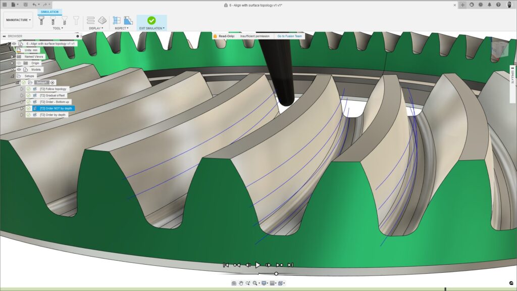Click the Fit magnifier icon in navigation bar

pos(255,283)
